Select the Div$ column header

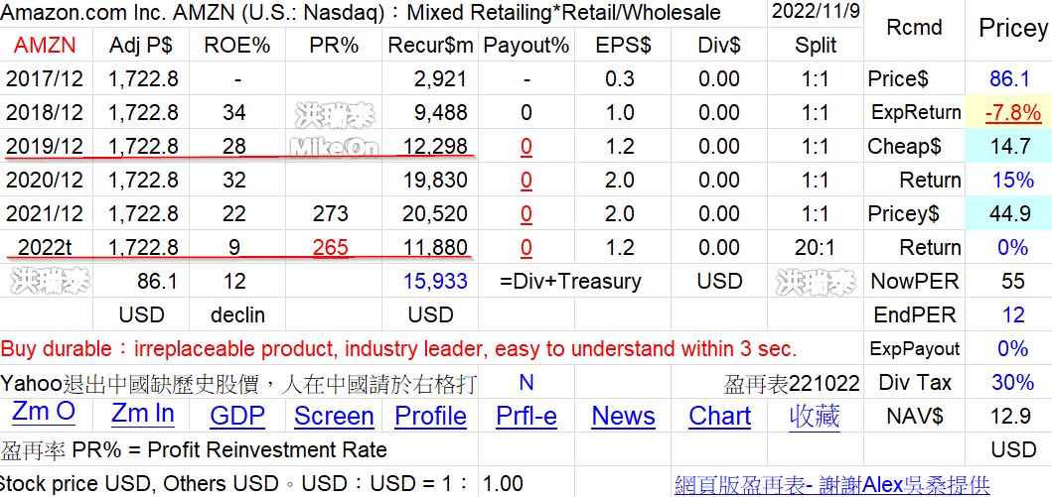[719, 46]
